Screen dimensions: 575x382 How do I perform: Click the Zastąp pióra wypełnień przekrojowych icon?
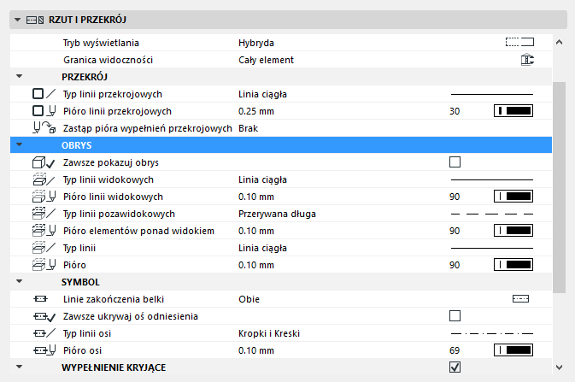(42, 128)
